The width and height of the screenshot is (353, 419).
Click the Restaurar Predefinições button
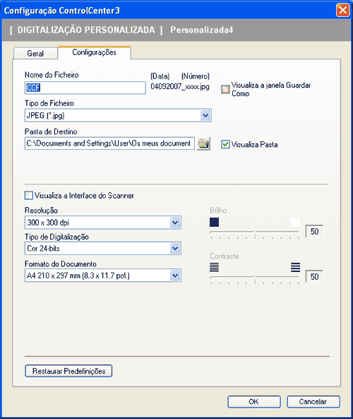point(68,371)
